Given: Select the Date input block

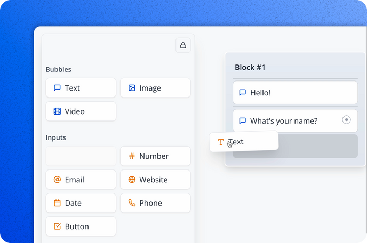Looking at the screenshot, I should (x=81, y=203).
